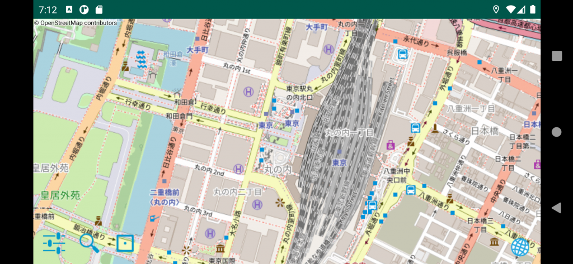Select the museum icon near 東京国際
Image resolution: width=573 pixels, height=264 pixels.
(x=220, y=248)
